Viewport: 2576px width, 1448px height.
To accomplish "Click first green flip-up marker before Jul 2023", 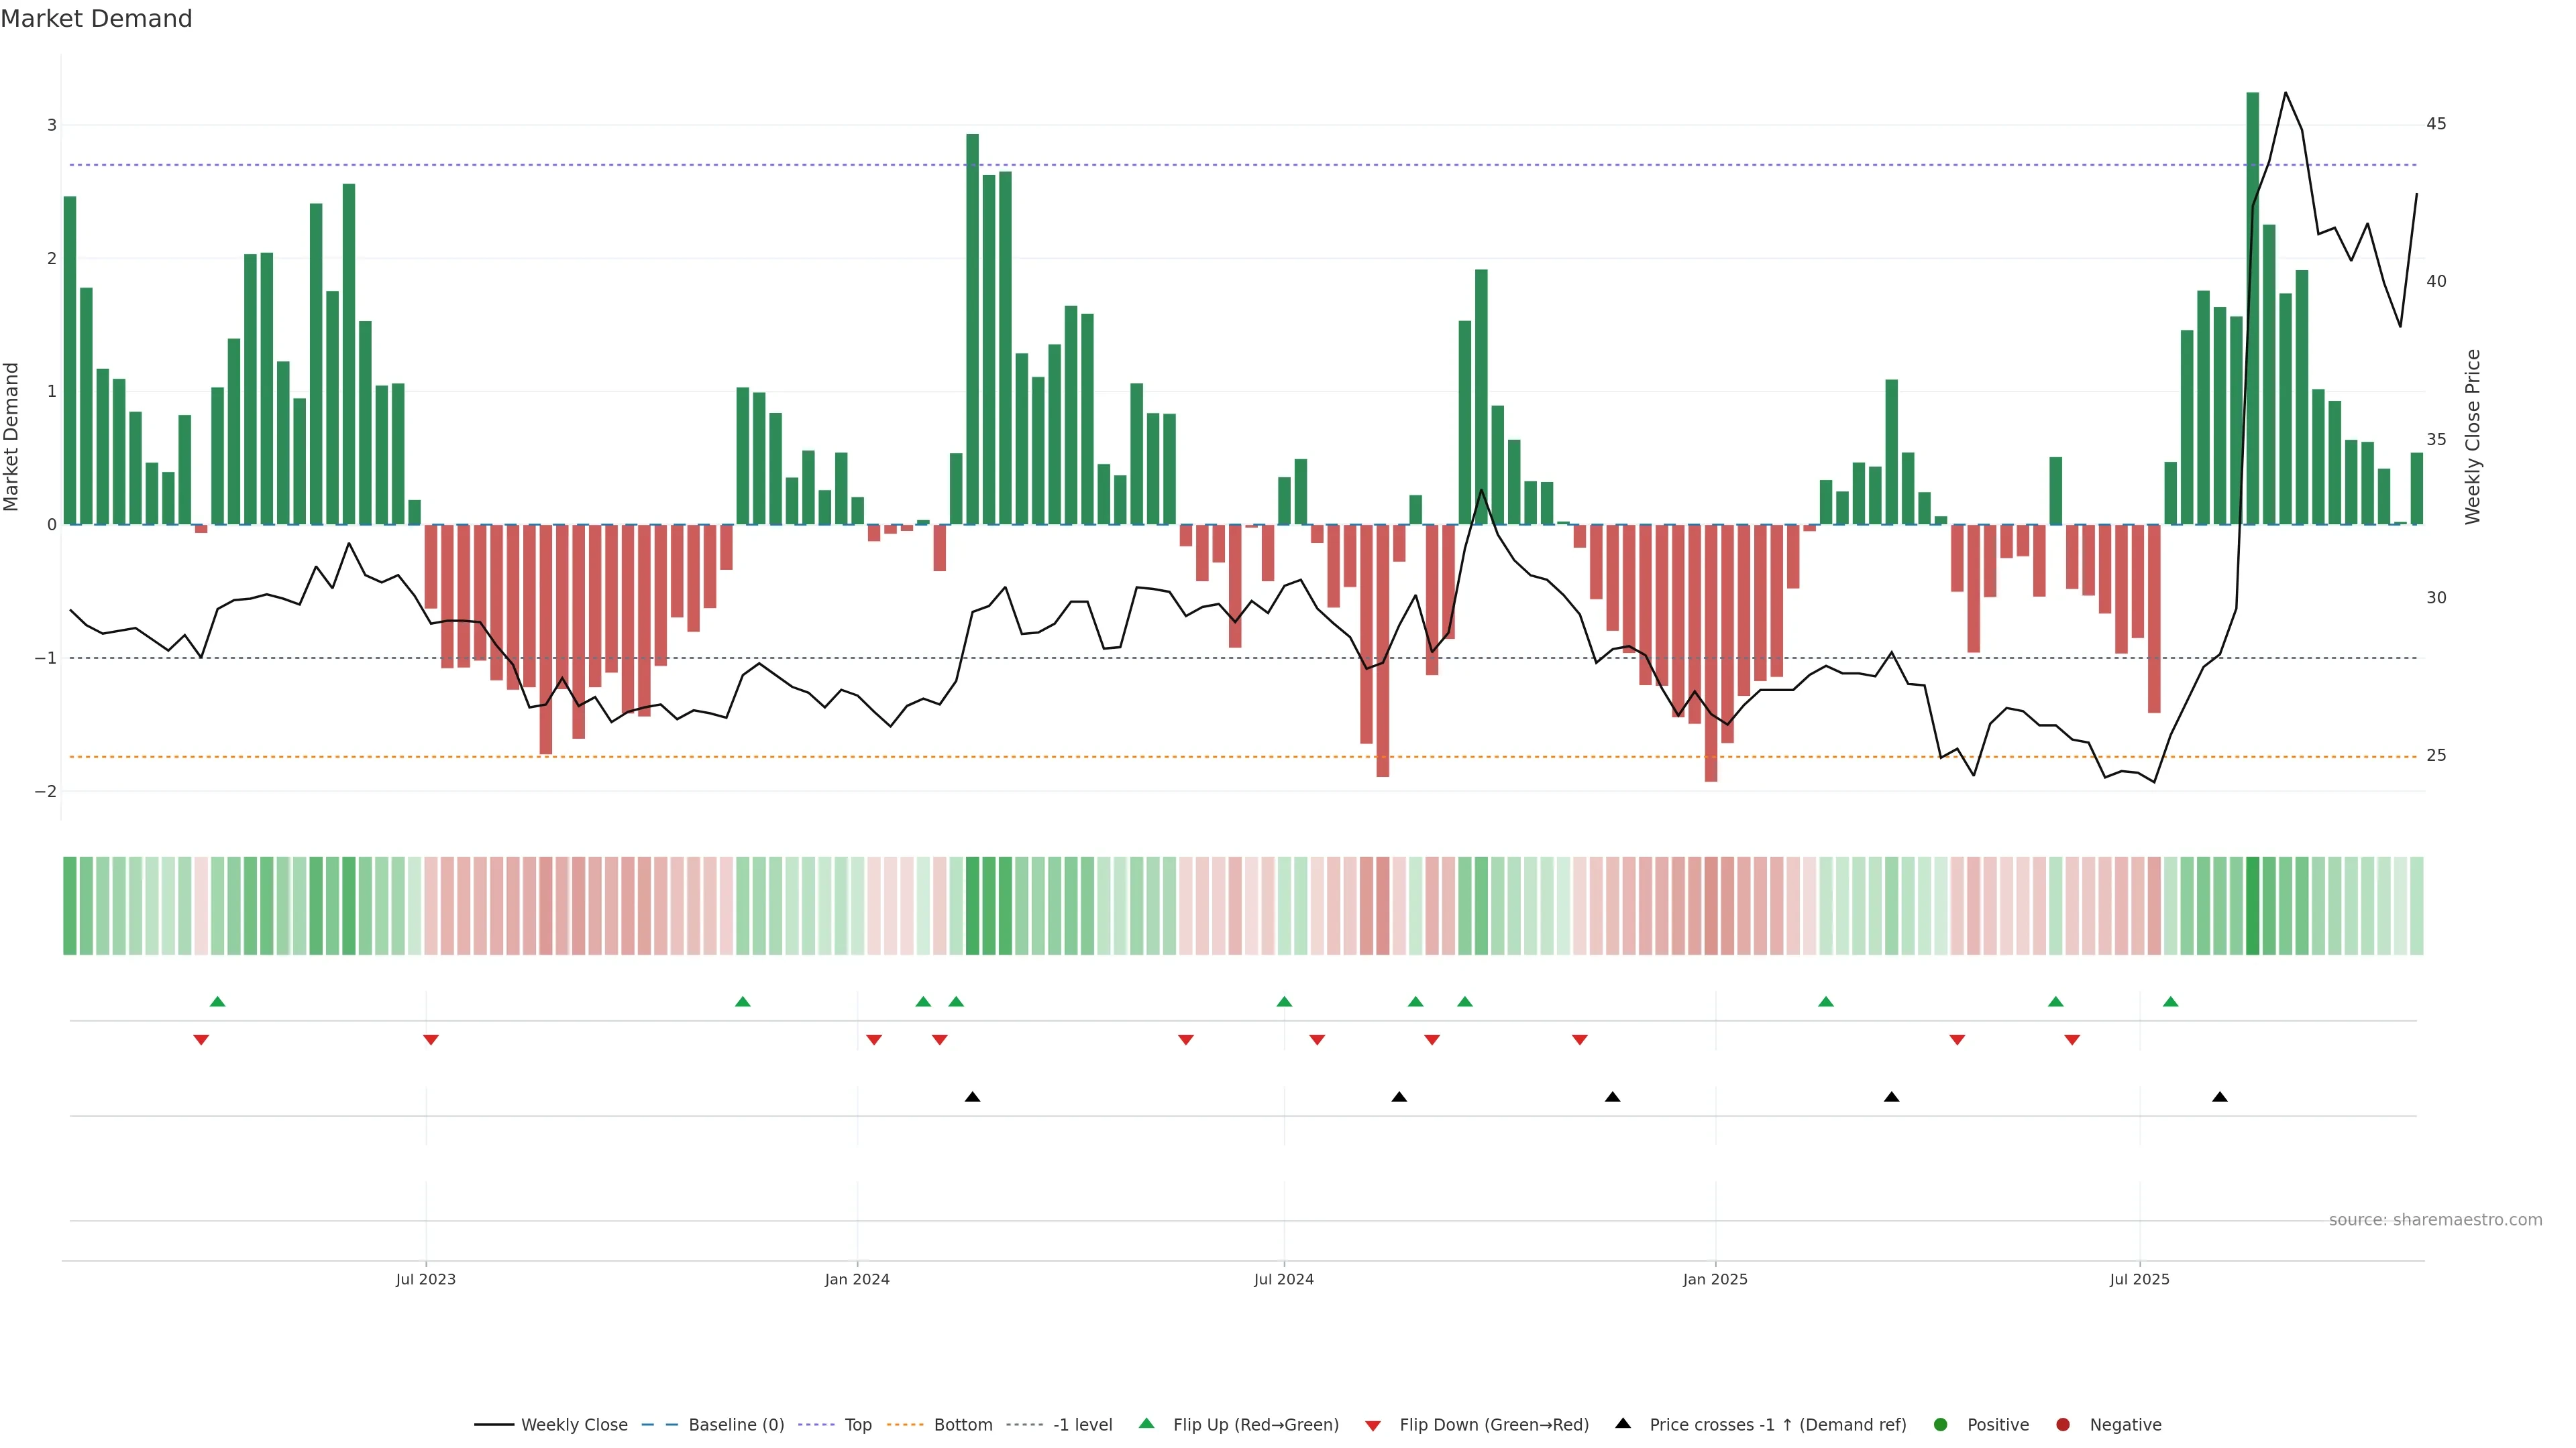I will (x=217, y=1002).
